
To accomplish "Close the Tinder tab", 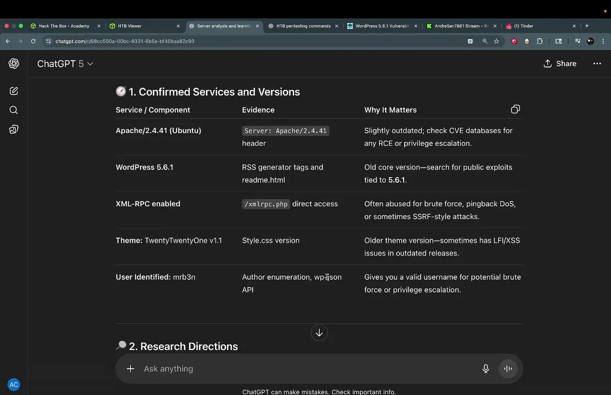I will click(x=574, y=26).
